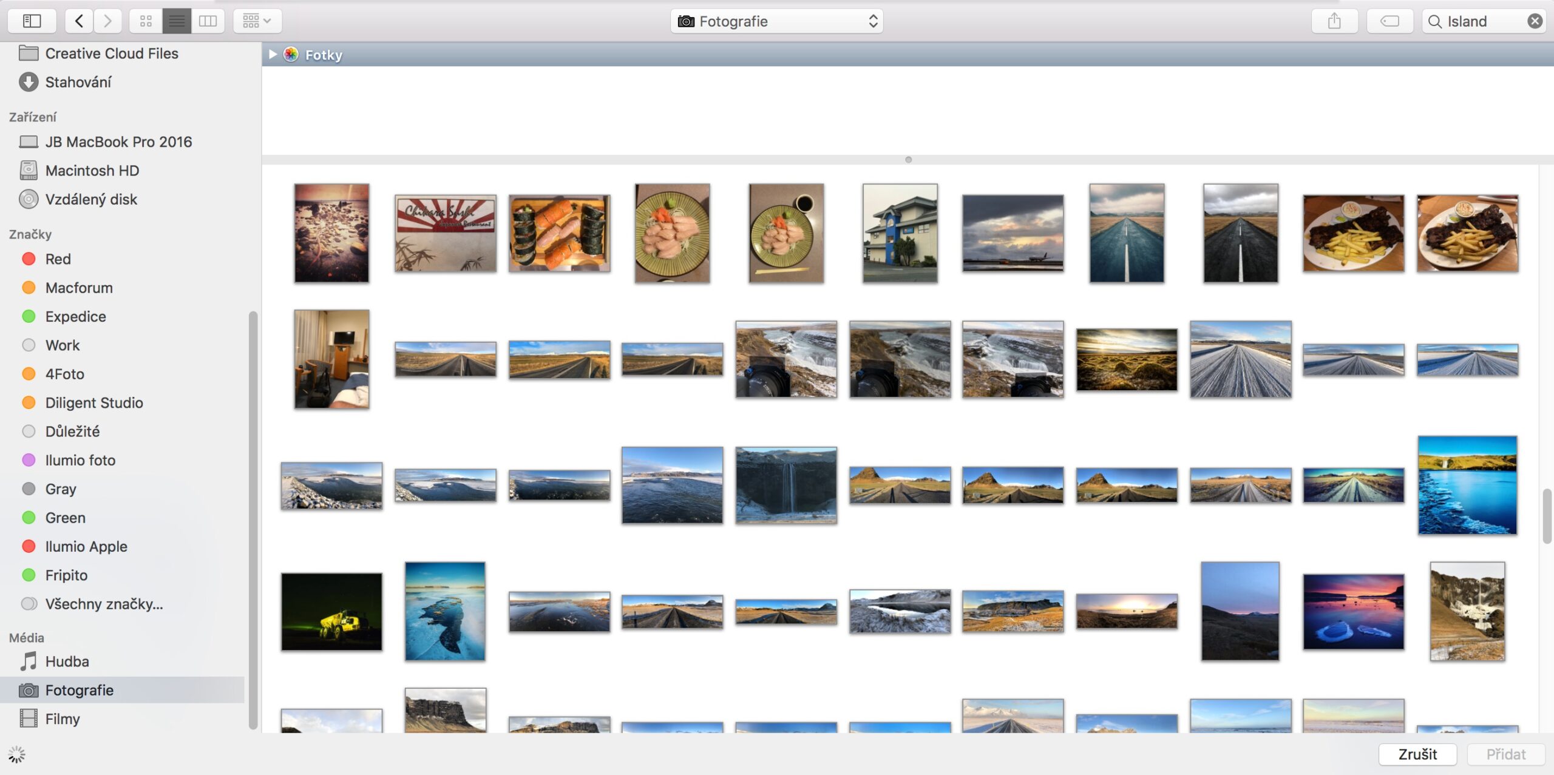Switch to list view mode
The height and width of the screenshot is (775, 1554).
pyautogui.click(x=177, y=21)
